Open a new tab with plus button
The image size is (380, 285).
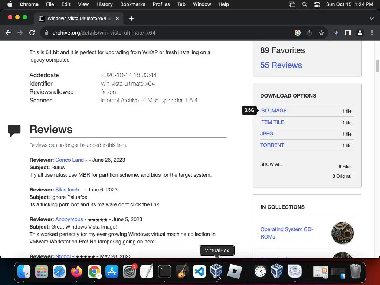click(131, 19)
